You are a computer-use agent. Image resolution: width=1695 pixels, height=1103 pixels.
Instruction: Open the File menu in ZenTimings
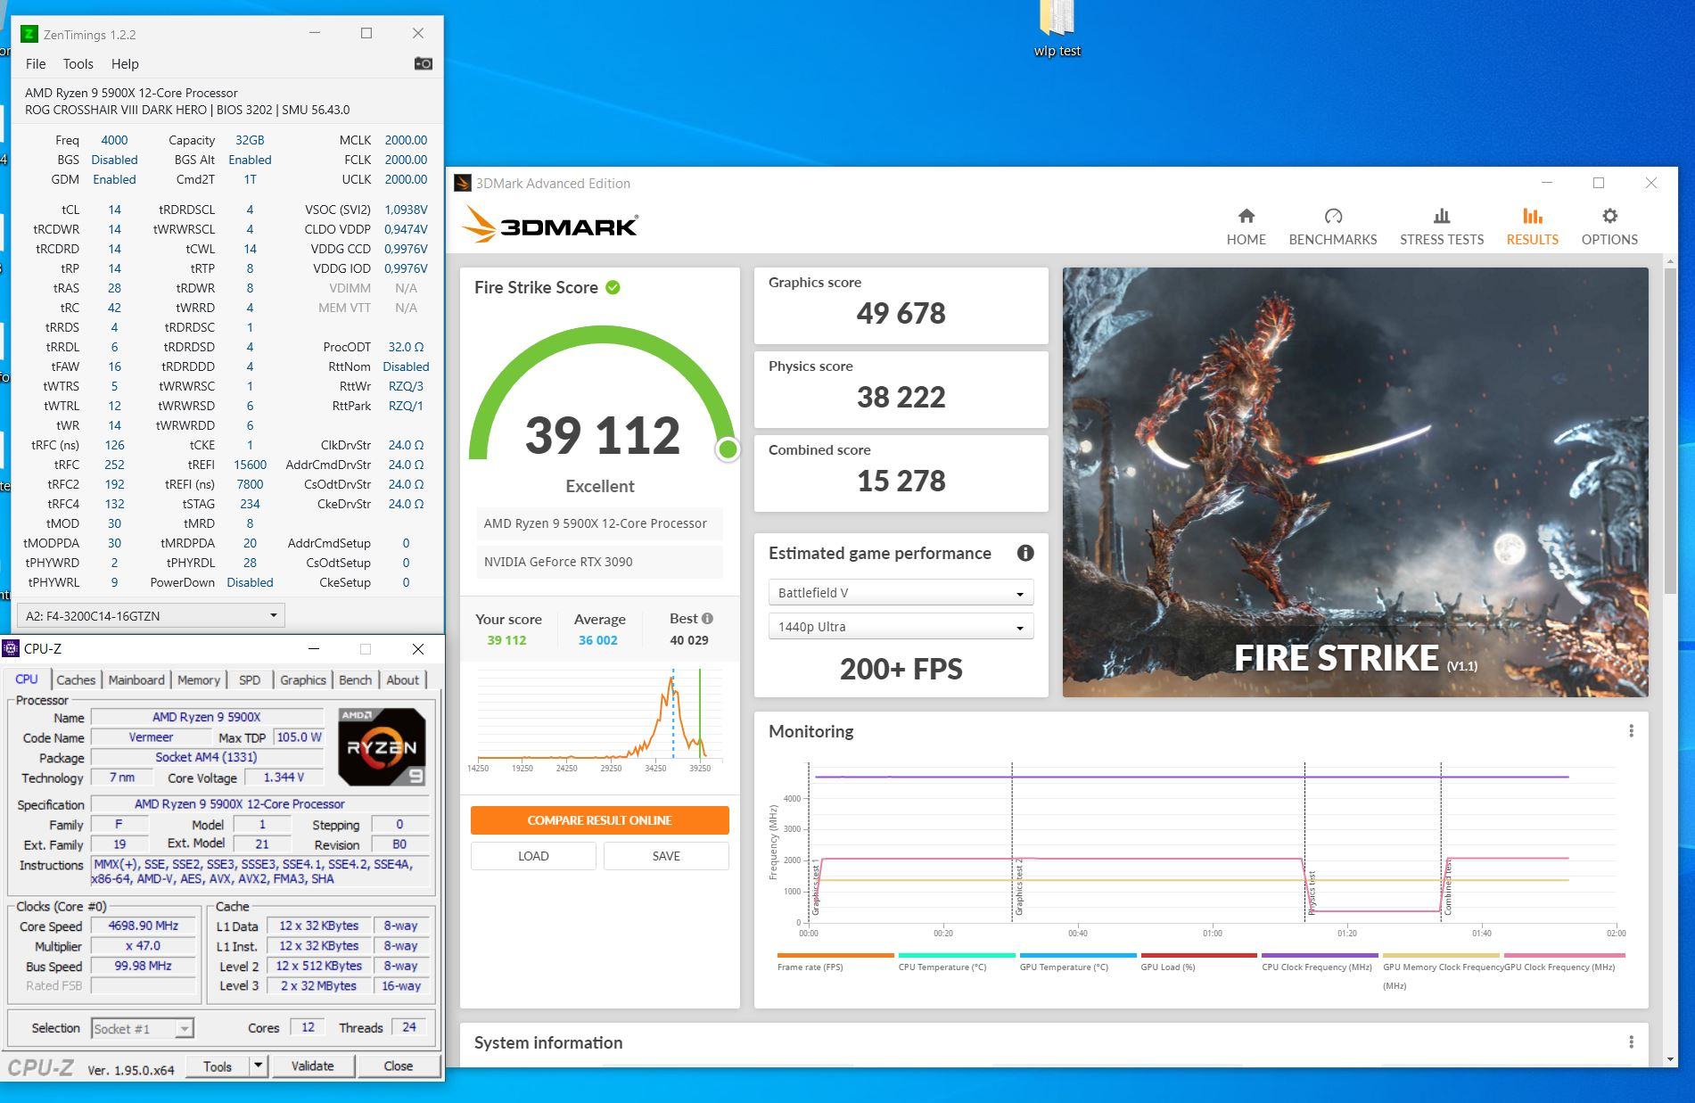(36, 64)
